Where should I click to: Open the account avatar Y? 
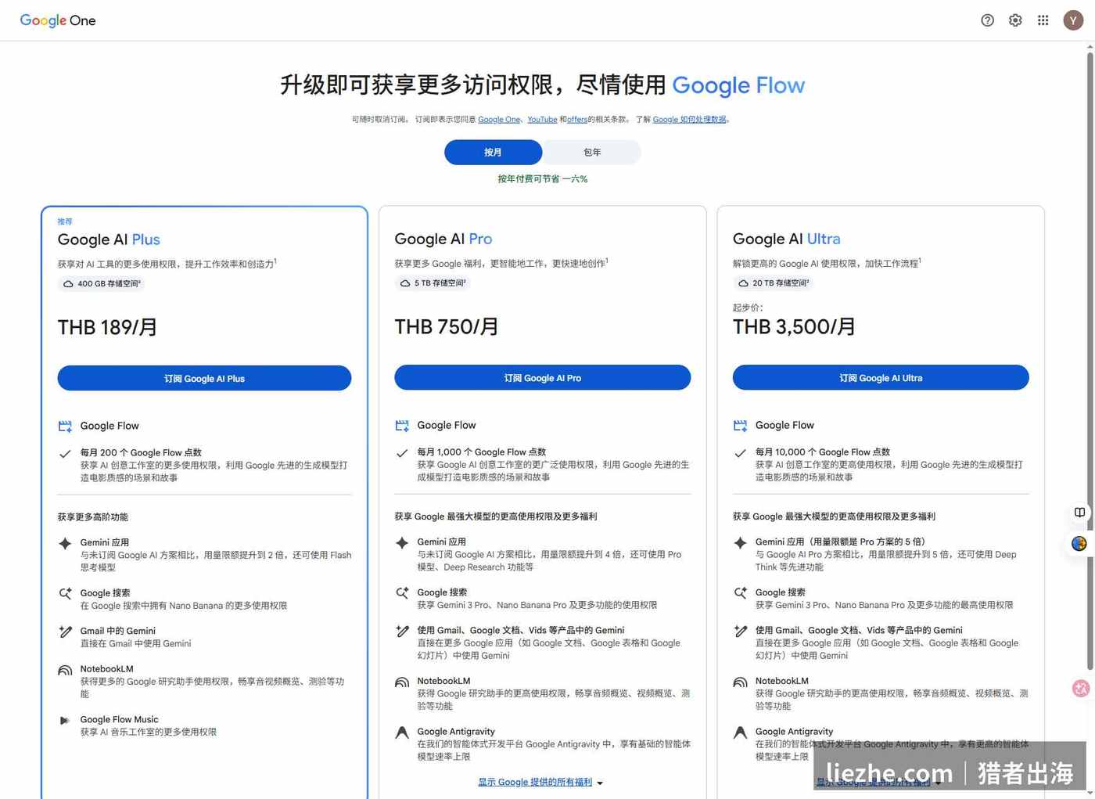click(1073, 20)
